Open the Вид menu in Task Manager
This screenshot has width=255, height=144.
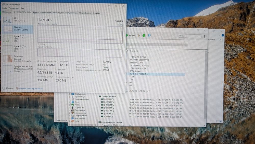(22, 8)
